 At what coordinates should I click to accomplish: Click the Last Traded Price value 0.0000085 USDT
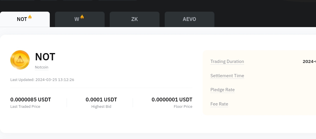[x=31, y=100]
